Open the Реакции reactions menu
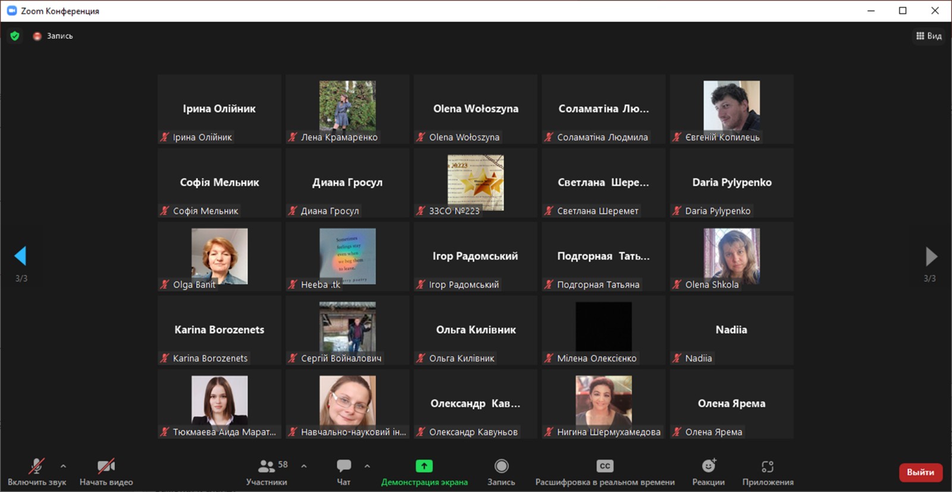Image resolution: width=952 pixels, height=492 pixels. (x=708, y=472)
